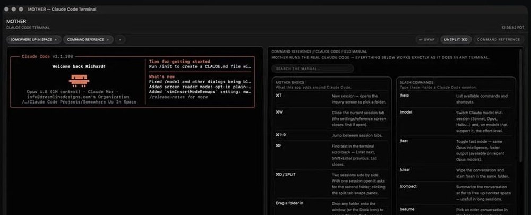
Task: Click the /help command entry
Action: click(456, 99)
